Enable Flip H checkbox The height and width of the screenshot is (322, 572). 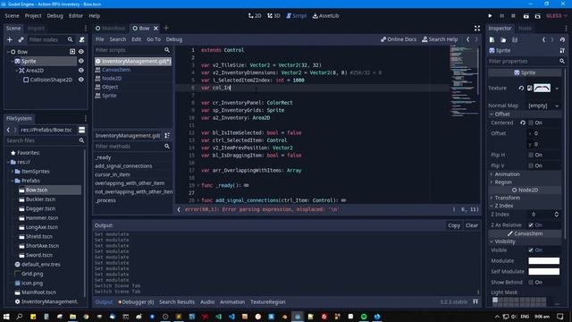pos(531,155)
